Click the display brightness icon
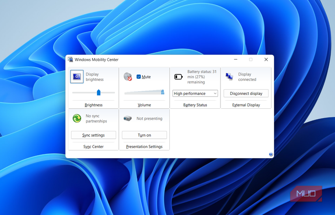 click(77, 77)
